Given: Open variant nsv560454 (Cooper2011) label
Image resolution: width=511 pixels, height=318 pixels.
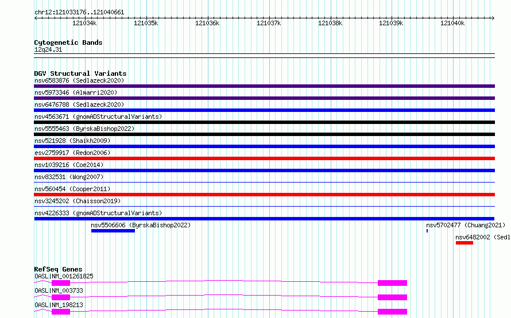Looking at the screenshot, I should pyautogui.click(x=72, y=189).
